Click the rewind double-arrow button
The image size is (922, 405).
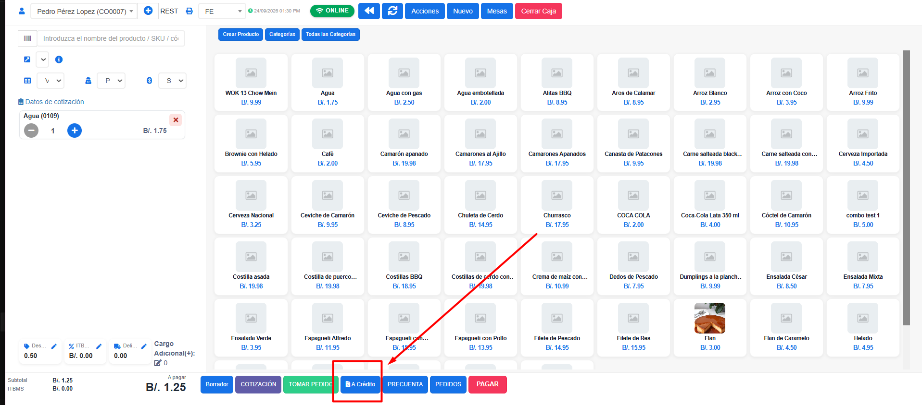369,11
